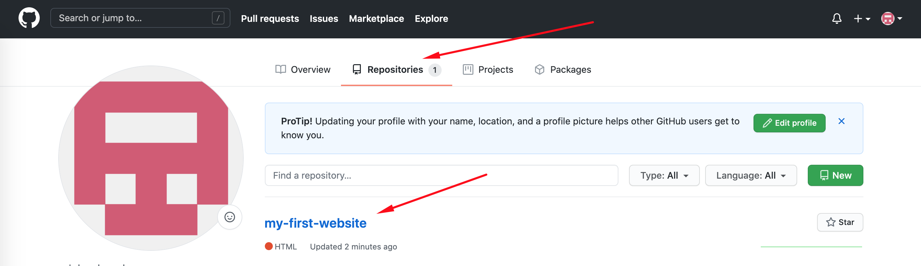Viewport: 921px width, 266px height.
Task: Create a New repository
Action: click(835, 176)
